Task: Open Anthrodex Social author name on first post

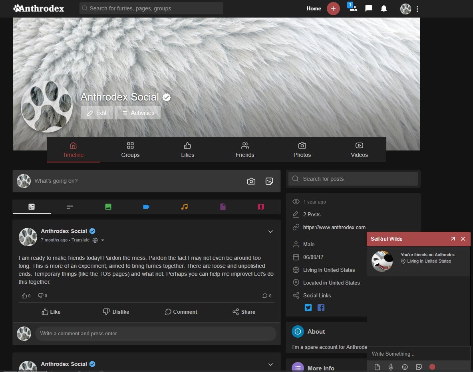Action: click(x=64, y=231)
